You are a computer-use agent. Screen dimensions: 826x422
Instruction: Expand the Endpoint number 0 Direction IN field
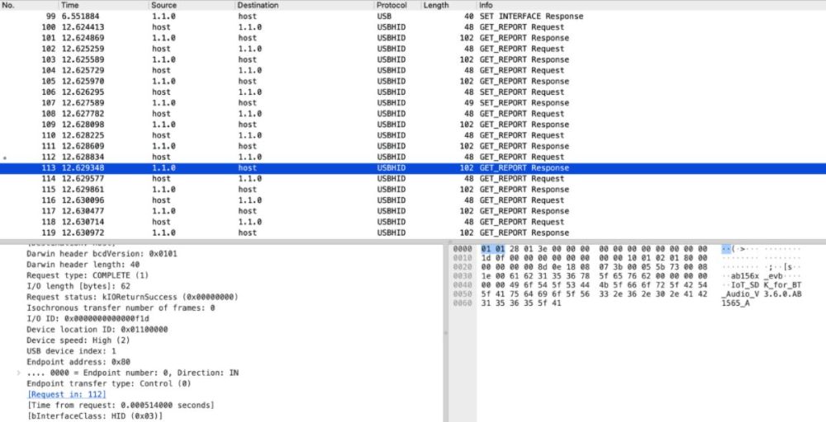(x=18, y=373)
